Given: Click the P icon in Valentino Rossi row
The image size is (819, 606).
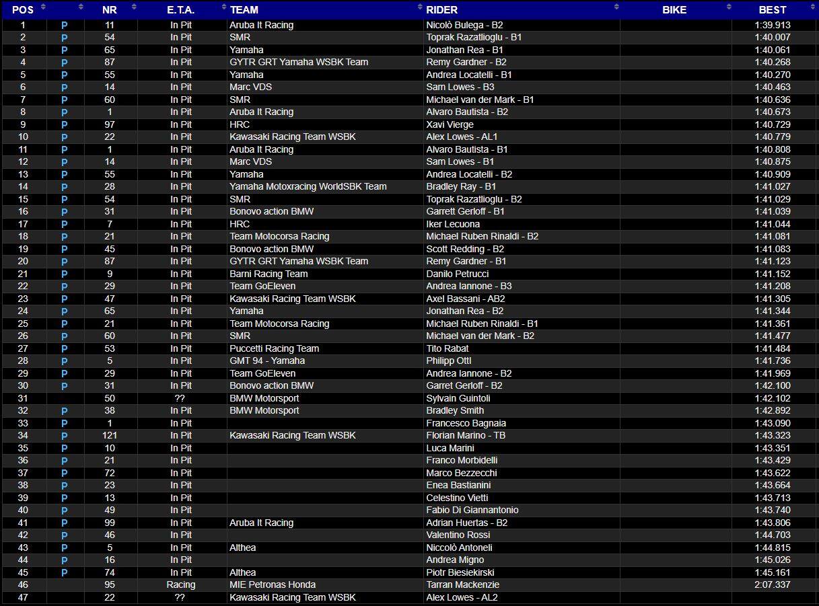Looking at the screenshot, I should tap(65, 535).
